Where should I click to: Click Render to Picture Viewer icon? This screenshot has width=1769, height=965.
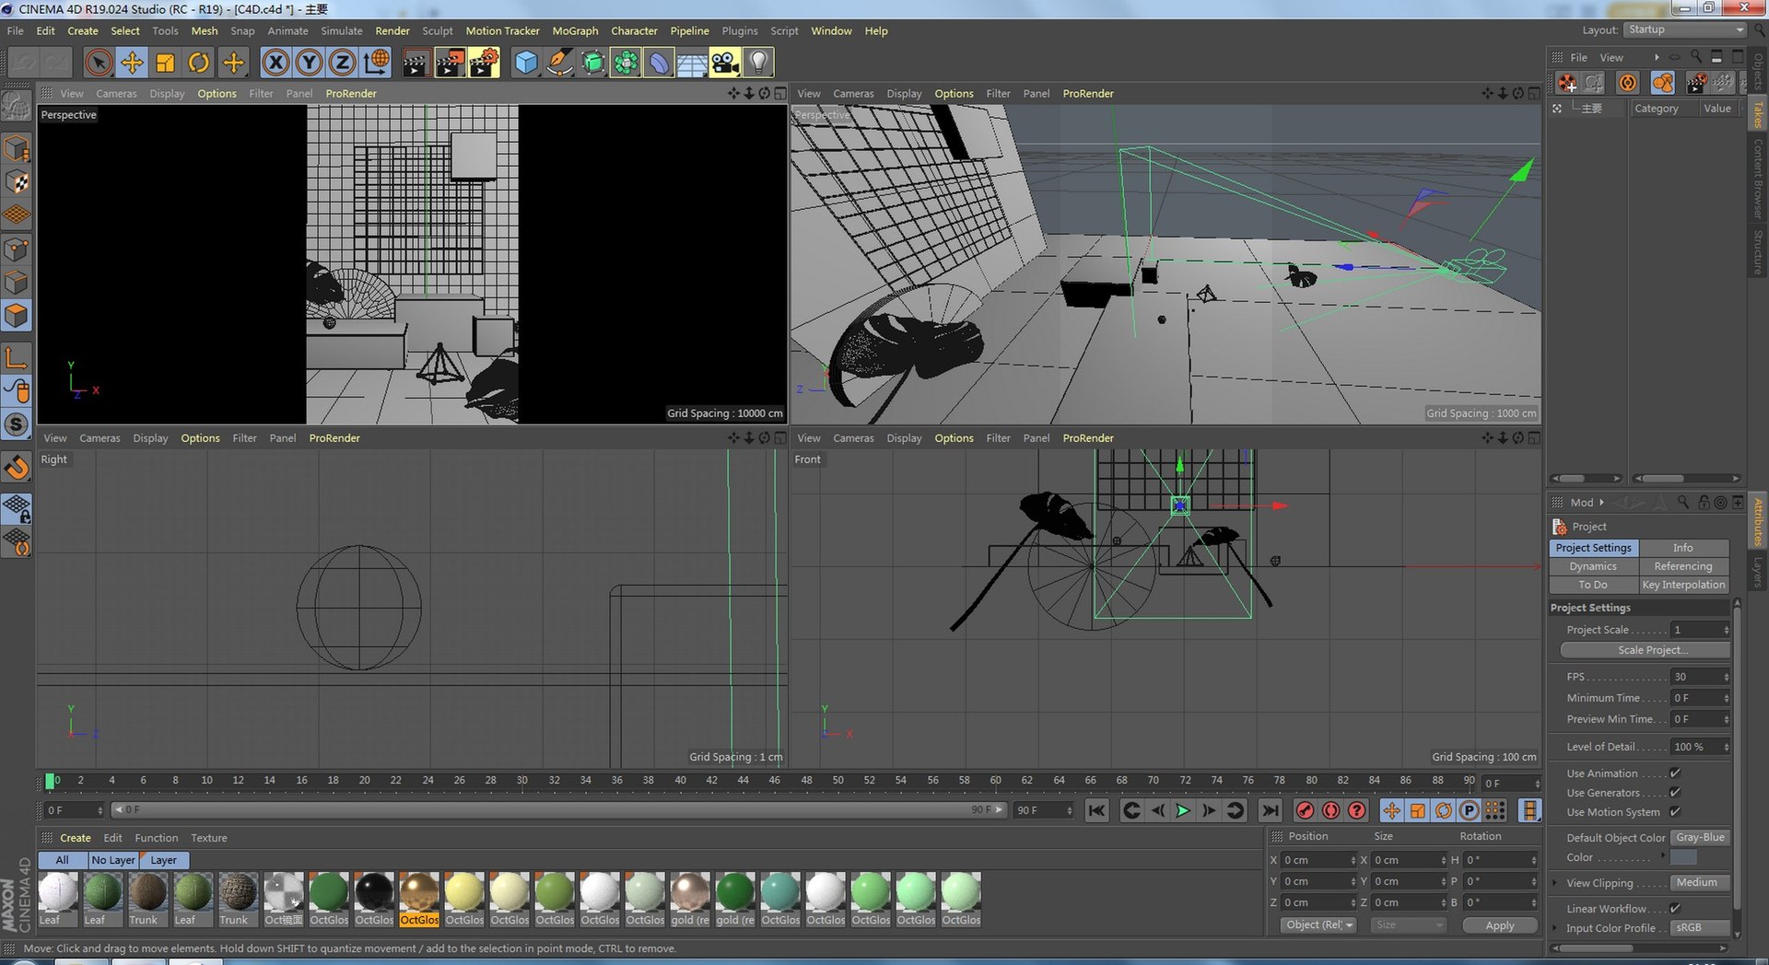tap(450, 63)
